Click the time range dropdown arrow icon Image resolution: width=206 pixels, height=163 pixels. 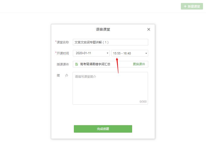pyautogui.click(x=146, y=53)
